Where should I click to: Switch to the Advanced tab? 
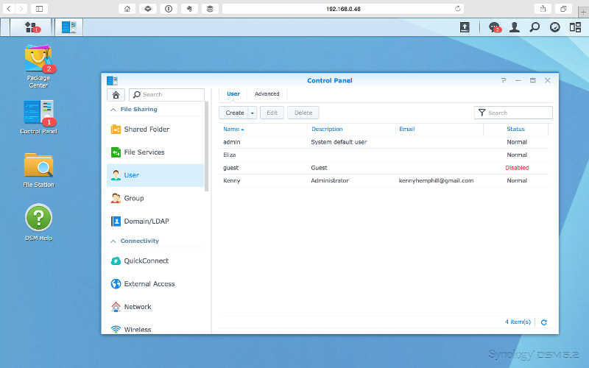[x=267, y=94]
